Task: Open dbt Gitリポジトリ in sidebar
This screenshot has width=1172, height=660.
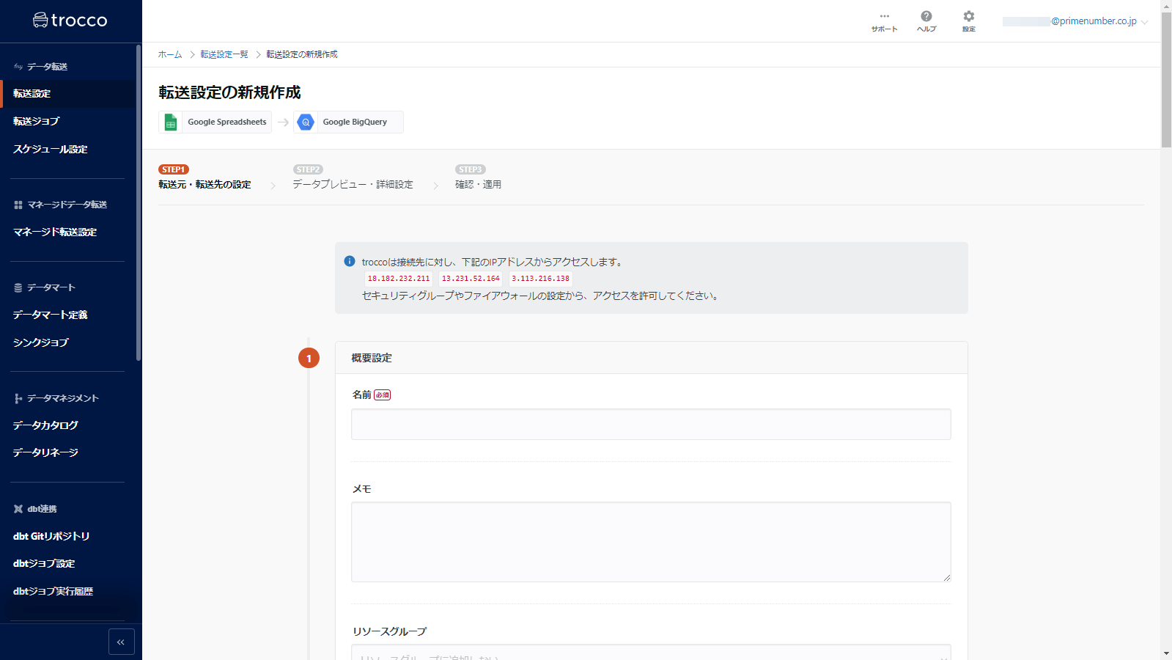Action: (51, 536)
